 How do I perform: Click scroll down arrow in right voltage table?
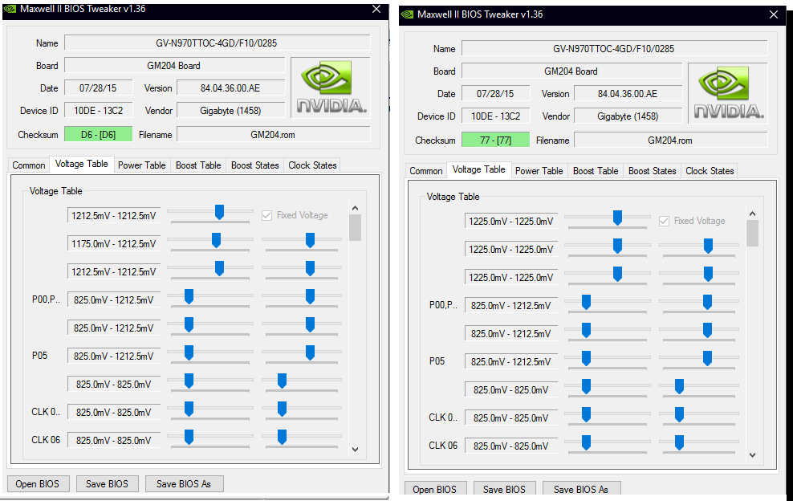coord(753,455)
